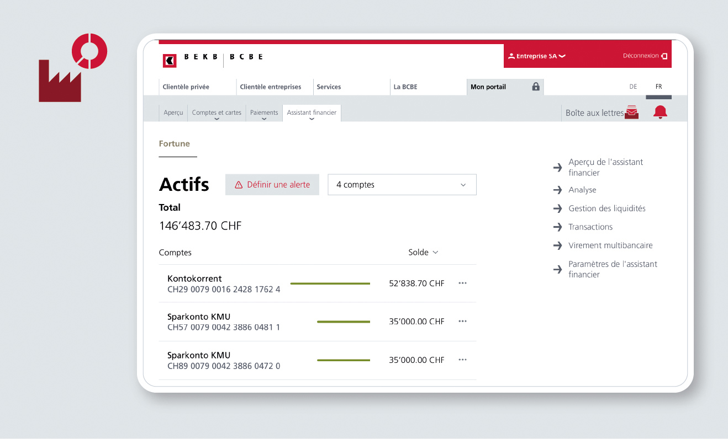Open the Boîte aux lettres mailbox icon
This screenshot has height=439, width=728.
pyautogui.click(x=632, y=113)
